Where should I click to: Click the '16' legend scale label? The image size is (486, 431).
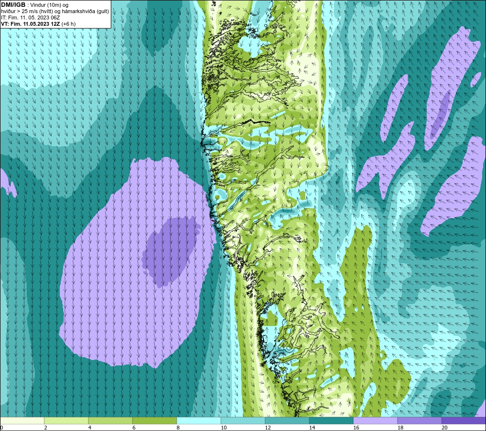pos(356,428)
